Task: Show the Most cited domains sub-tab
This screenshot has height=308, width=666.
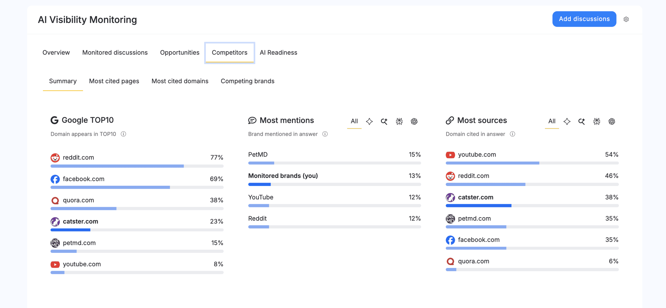Action: 180,81
